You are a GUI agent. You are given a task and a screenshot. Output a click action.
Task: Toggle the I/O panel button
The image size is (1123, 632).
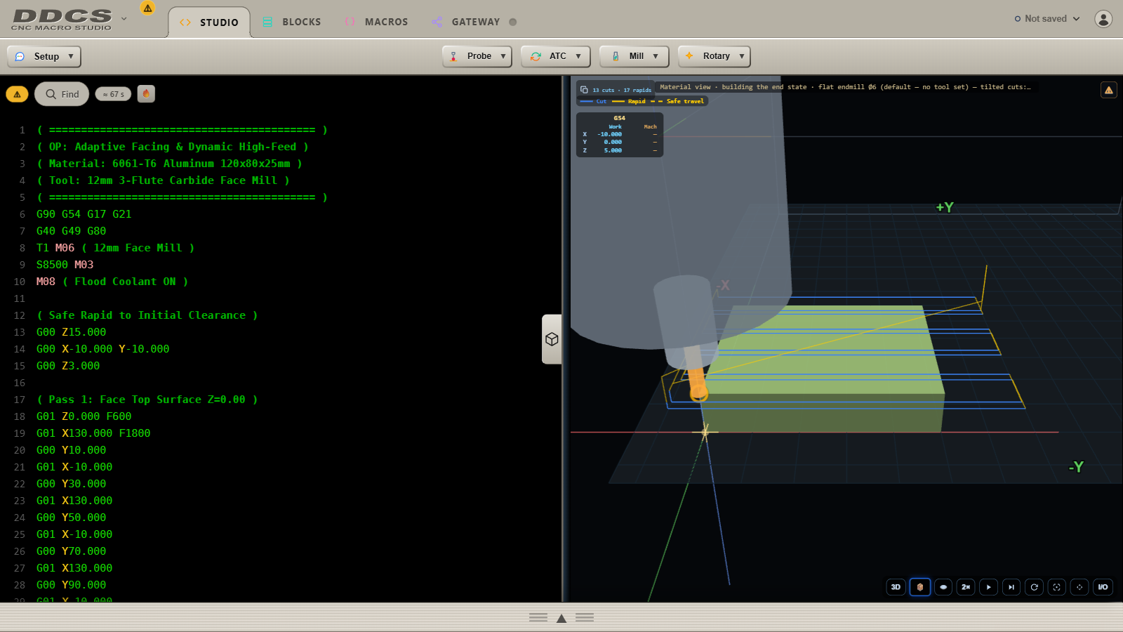[x=1103, y=587]
